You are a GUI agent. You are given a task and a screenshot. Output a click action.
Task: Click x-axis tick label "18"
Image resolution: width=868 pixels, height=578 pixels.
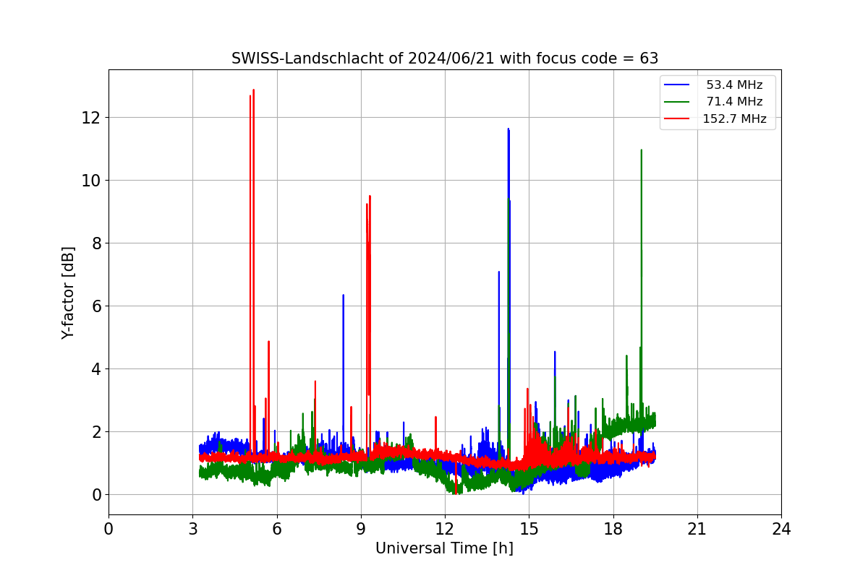coord(613,530)
